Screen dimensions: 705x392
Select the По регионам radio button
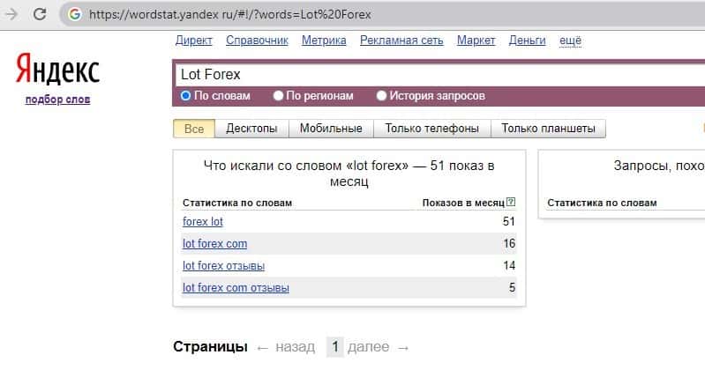[x=278, y=96]
